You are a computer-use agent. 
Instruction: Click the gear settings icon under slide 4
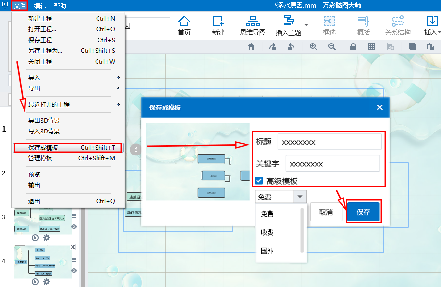click(x=47, y=281)
